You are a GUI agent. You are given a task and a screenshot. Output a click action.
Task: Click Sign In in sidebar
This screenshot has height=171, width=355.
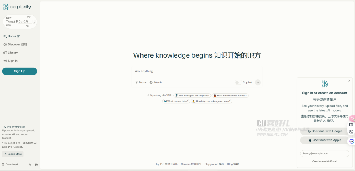coord(11,61)
